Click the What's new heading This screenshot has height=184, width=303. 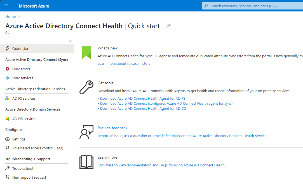click(x=108, y=48)
